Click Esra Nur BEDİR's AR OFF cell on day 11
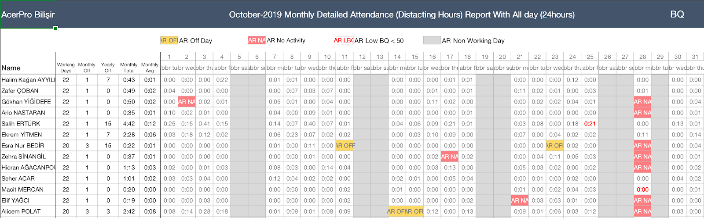This screenshot has width=704, height=218. 345,146
